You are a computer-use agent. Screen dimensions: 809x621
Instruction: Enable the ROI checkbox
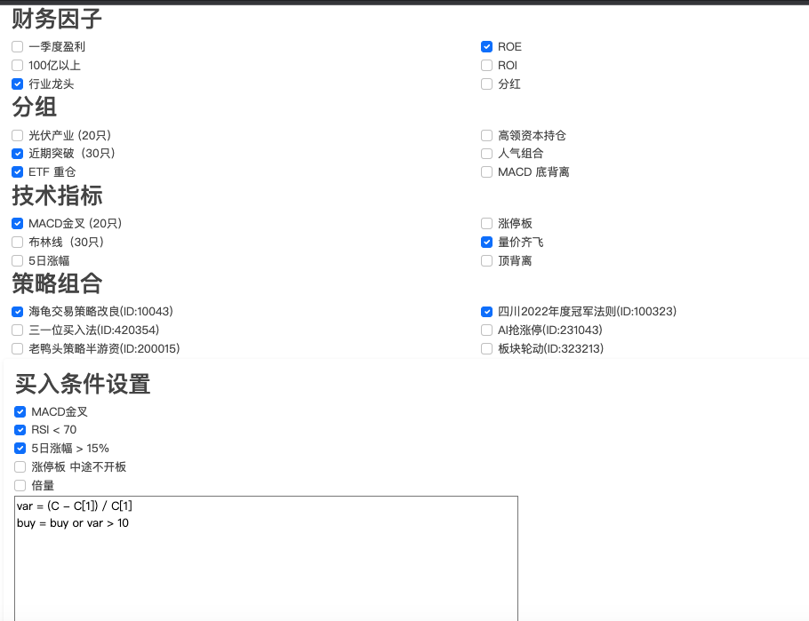[x=486, y=66]
